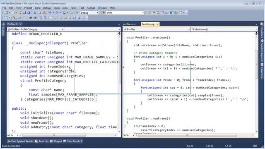Show the Error List panel
265x149 pixels.
(42, 141)
